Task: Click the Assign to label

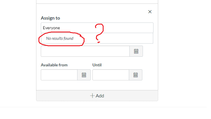Action: pyautogui.click(x=50, y=18)
